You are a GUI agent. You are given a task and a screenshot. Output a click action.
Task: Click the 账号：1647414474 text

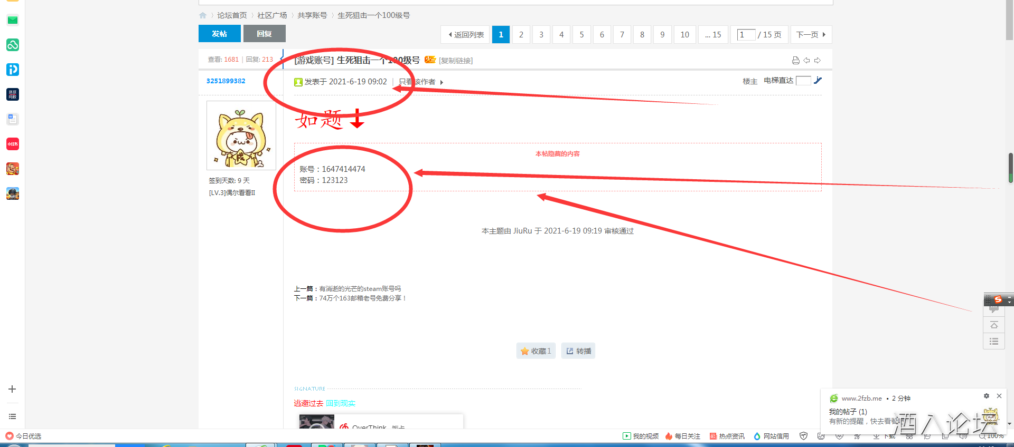click(333, 169)
